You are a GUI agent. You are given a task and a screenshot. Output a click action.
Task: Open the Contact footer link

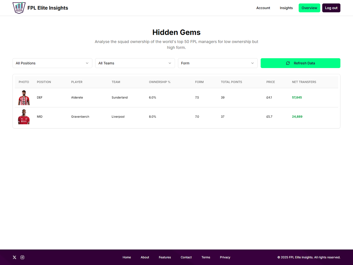point(186,257)
